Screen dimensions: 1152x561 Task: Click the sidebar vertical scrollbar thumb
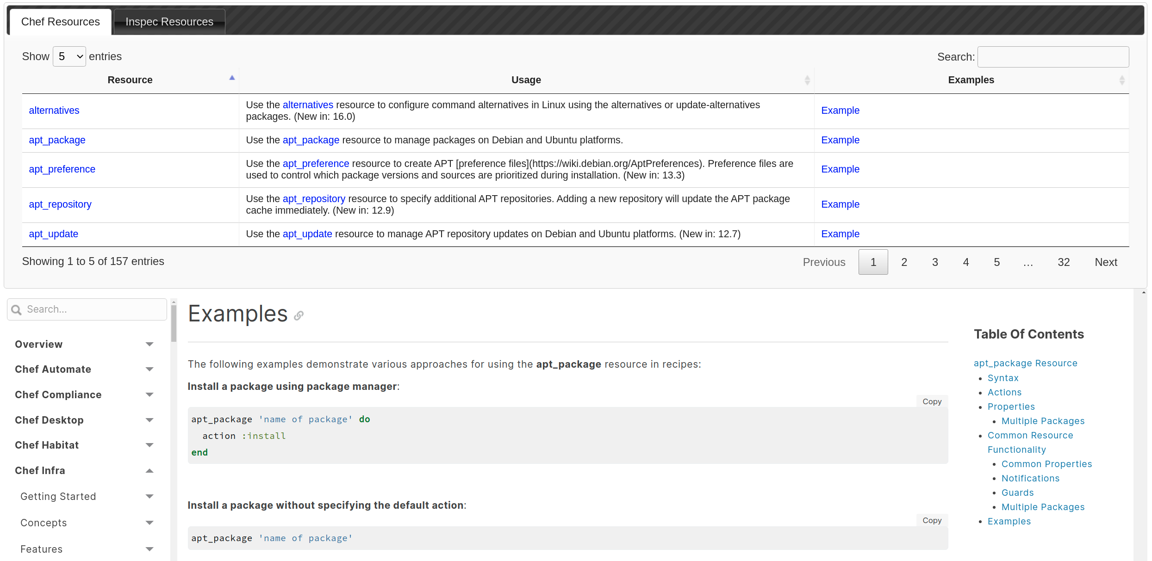(174, 323)
